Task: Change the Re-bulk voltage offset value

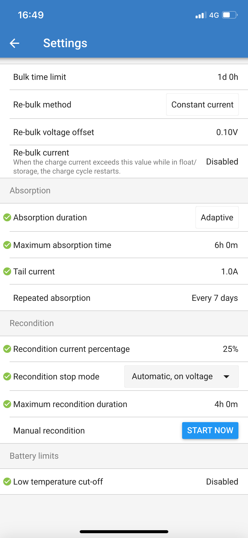Action: (x=227, y=132)
